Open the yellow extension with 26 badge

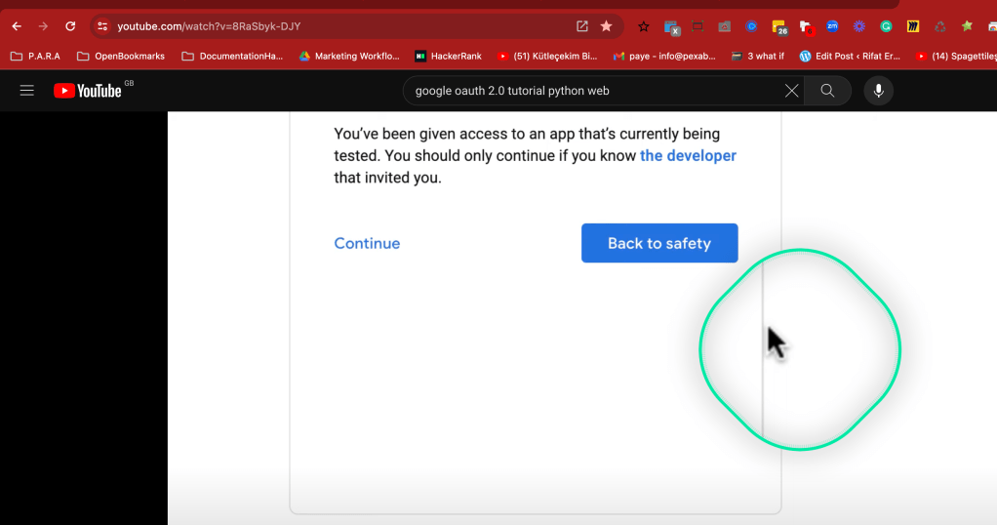click(779, 27)
